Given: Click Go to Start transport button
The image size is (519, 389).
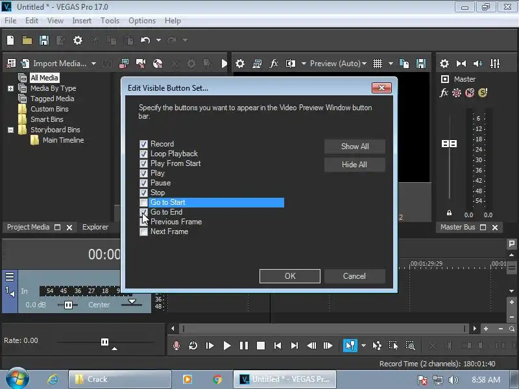Looking at the screenshot, I should (278, 346).
